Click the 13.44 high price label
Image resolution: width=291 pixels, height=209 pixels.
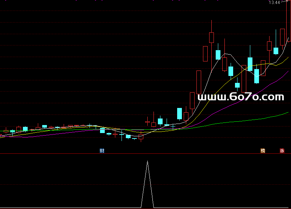pos(275,3)
